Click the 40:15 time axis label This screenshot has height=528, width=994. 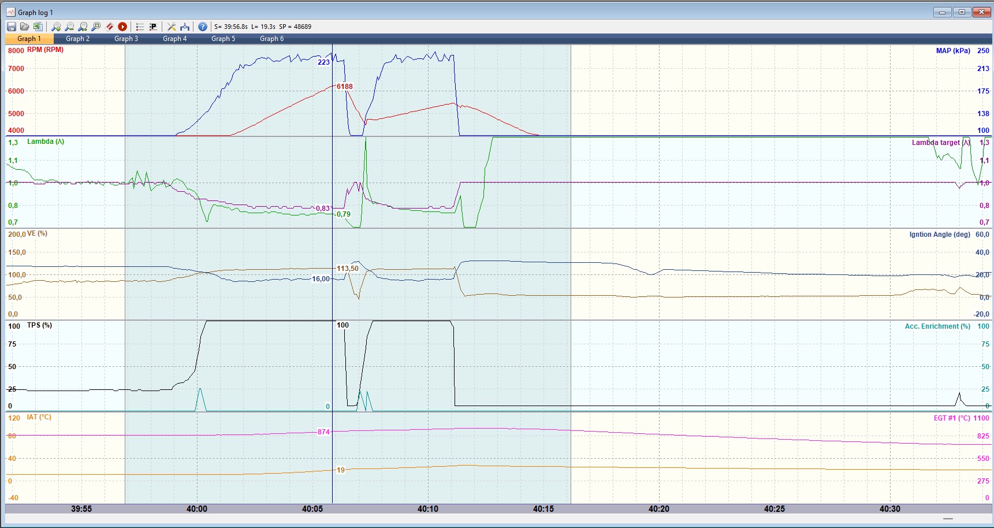coord(543,509)
